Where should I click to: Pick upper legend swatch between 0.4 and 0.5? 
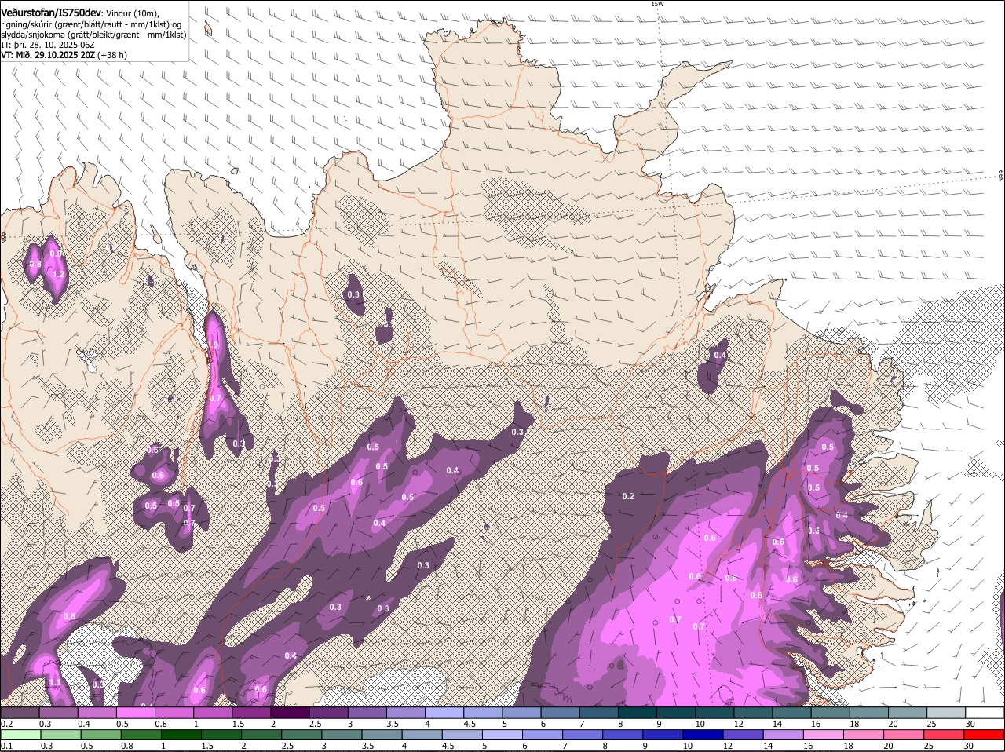point(97,712)
